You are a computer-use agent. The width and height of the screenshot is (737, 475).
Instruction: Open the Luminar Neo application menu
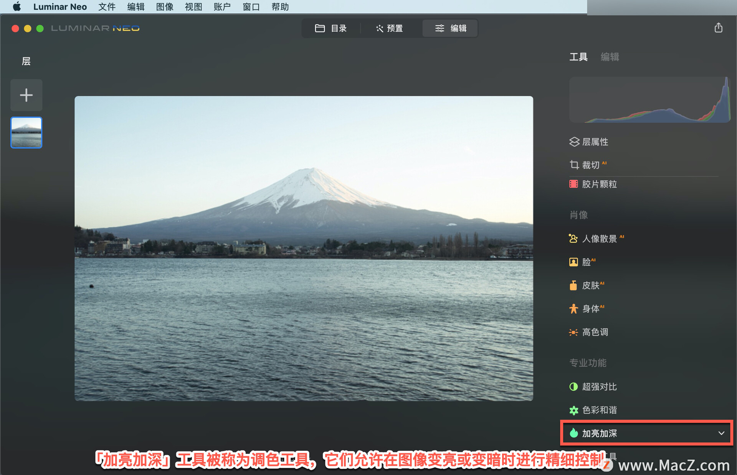tap(60, 7)
